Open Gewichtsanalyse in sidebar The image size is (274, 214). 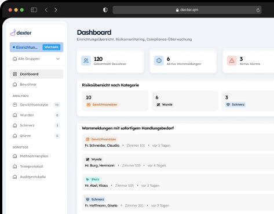pyautogui.click(x=36, y=105)
